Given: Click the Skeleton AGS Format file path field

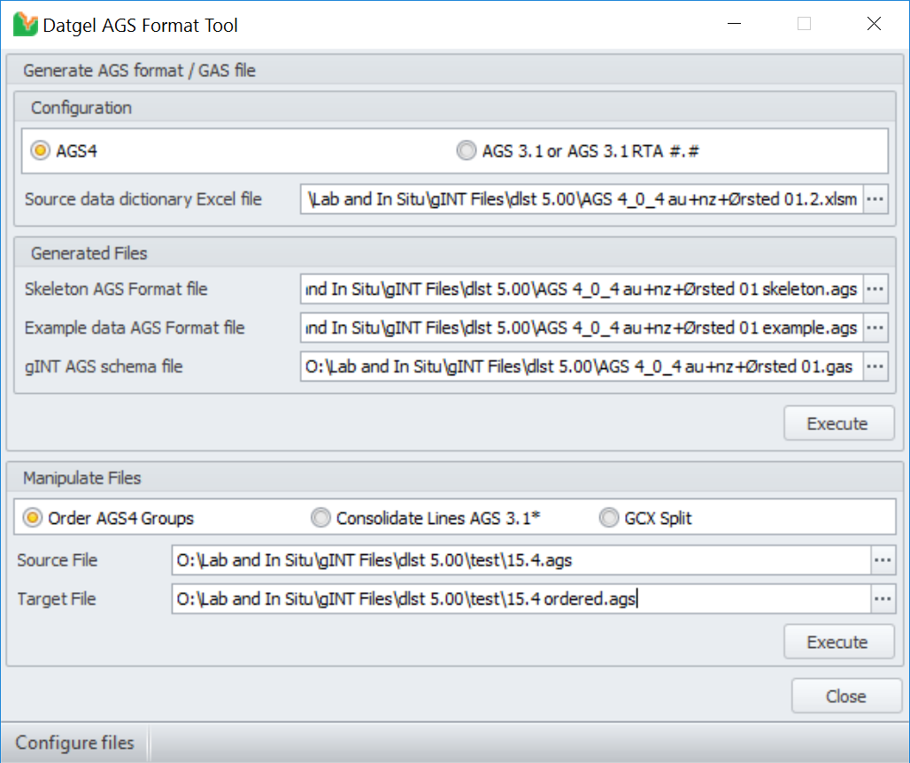Looking at the screenshot, I should (582, 289).
